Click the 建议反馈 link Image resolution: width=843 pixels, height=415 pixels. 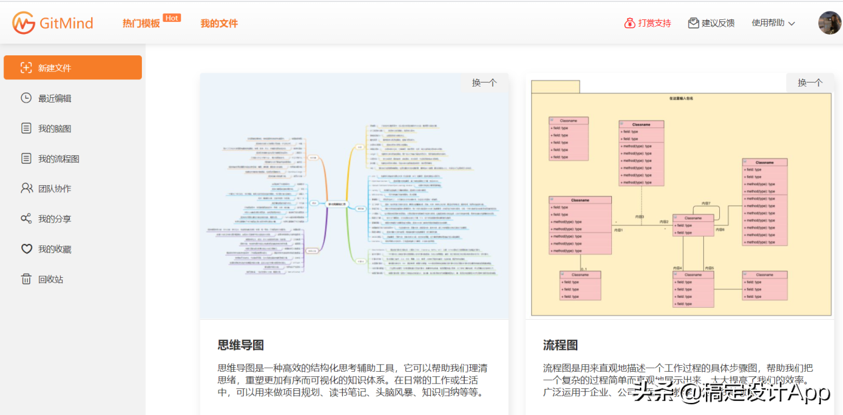[718, 23]
